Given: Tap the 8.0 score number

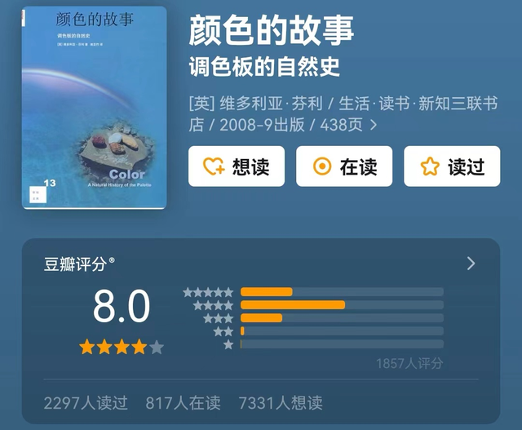Looking at the screenshot, I should pos(122,306).
